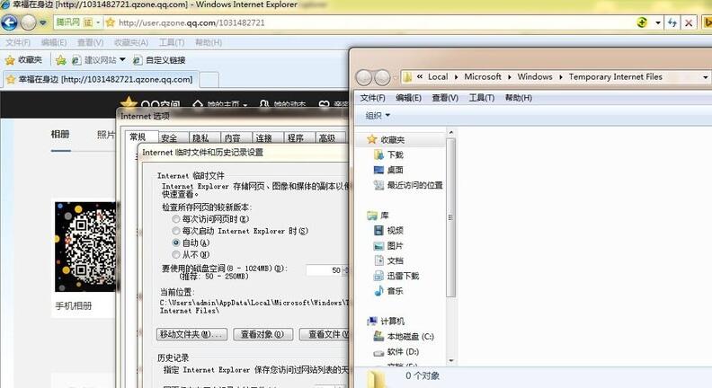Click the red stop loading icon
This screenshot has height=388, width=712.
click(690, 22)
